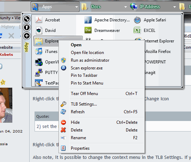Choose Pin to Start Menu
Screen dimensions: 191x162
click(x=101, y=83)
